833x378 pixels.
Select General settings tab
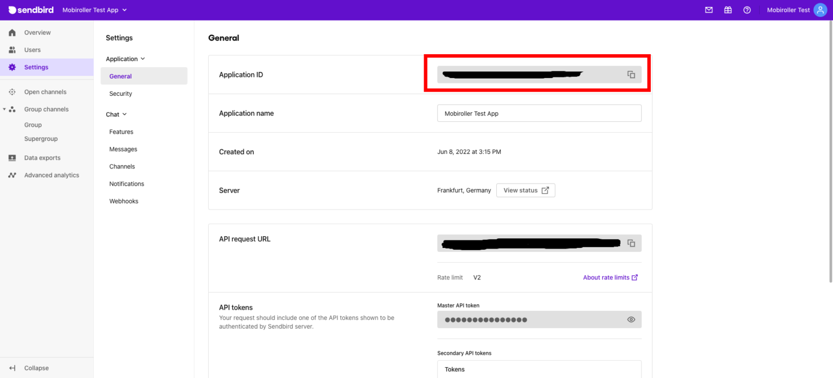(144, 76)
